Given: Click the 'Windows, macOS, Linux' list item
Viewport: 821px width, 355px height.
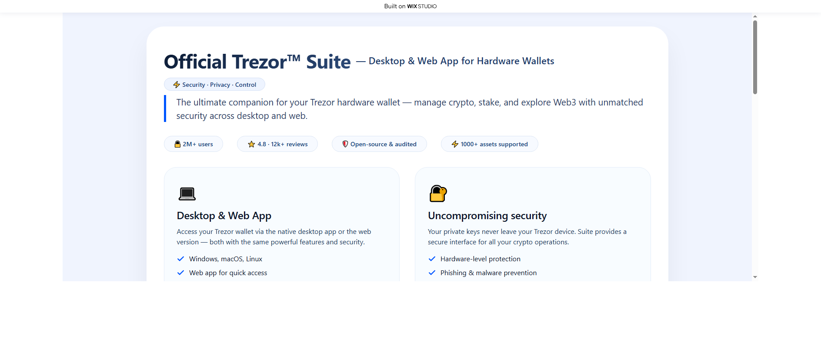Looking at the screenshot, I should 226,259.
